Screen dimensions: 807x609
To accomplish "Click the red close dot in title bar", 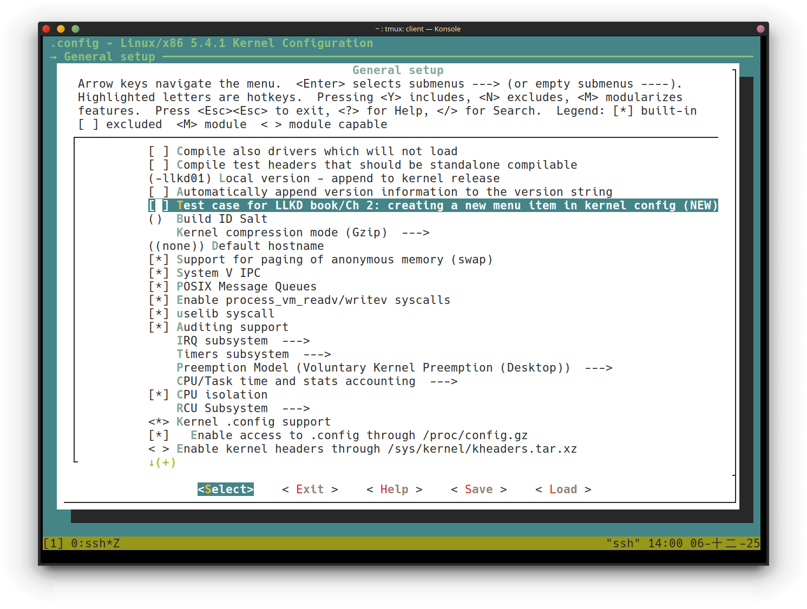I will tap(47, 29).
